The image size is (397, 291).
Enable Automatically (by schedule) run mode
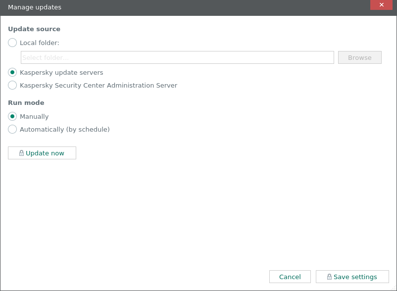coord(12,130)
